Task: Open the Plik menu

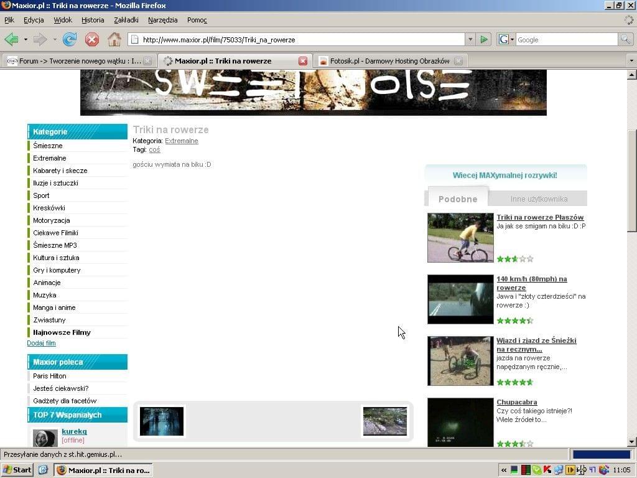Action: coord(9,20)
